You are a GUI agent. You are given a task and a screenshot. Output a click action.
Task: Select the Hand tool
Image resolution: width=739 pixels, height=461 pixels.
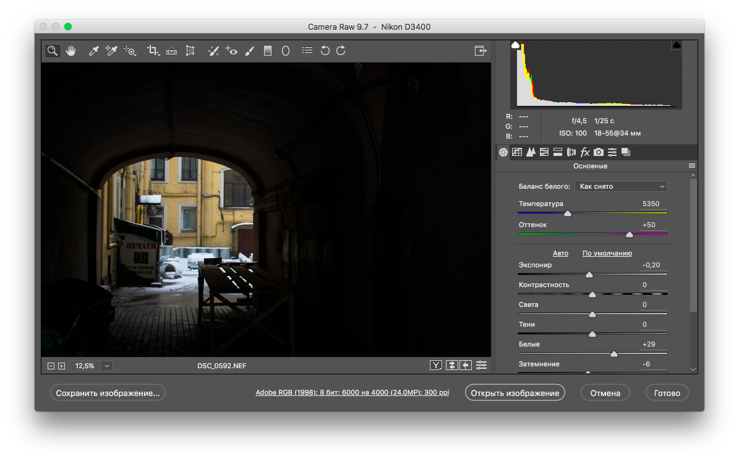[x=70, y=51]
